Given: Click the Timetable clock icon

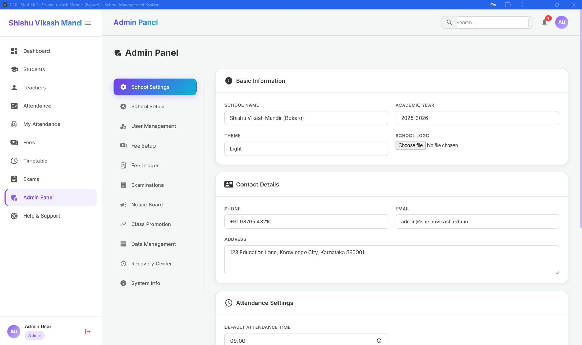Looking at the screenshot, I should coord(14,161).
